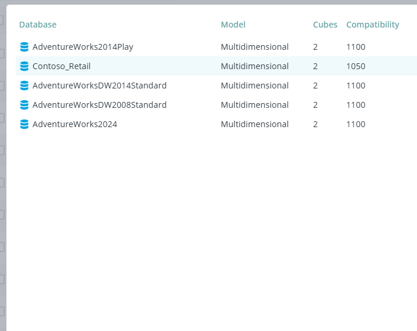This screenshot has width=417, height=331.
Task: Click the AdventureWorks2014Play database icon
Action: click(24, 47)
